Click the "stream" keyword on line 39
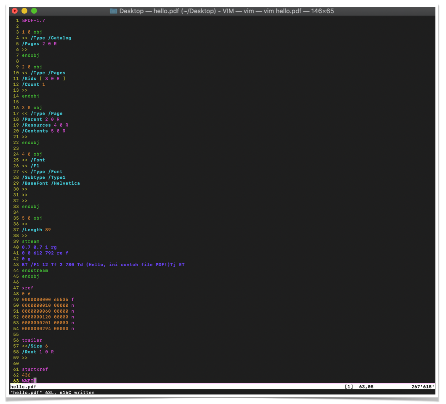The width and height of the screenshot is (446, 404). pyautogui.click(x=31, y=241)
